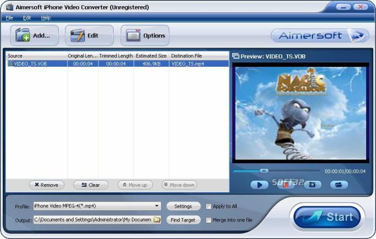
Task: Click the Move down button
Action: [180, 185]
